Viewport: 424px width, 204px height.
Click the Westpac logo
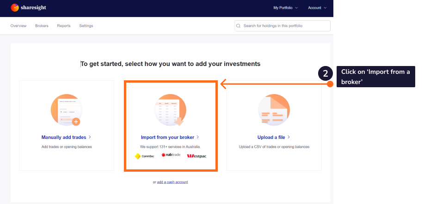(197, 156)
